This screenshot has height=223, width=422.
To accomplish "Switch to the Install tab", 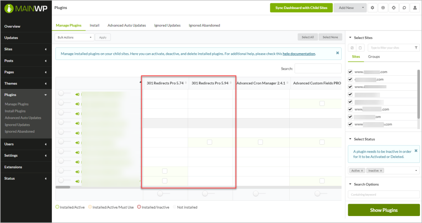I will tap(94, 25).
